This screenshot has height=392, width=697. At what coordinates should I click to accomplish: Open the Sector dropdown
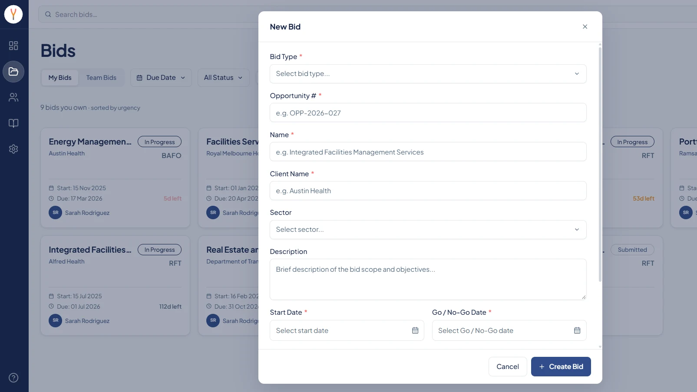[428, 230]
